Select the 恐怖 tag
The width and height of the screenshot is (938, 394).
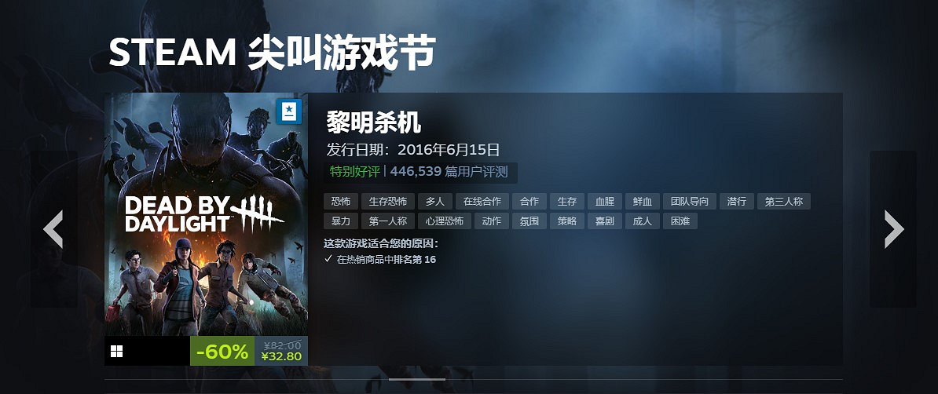(x=341, y=202)
